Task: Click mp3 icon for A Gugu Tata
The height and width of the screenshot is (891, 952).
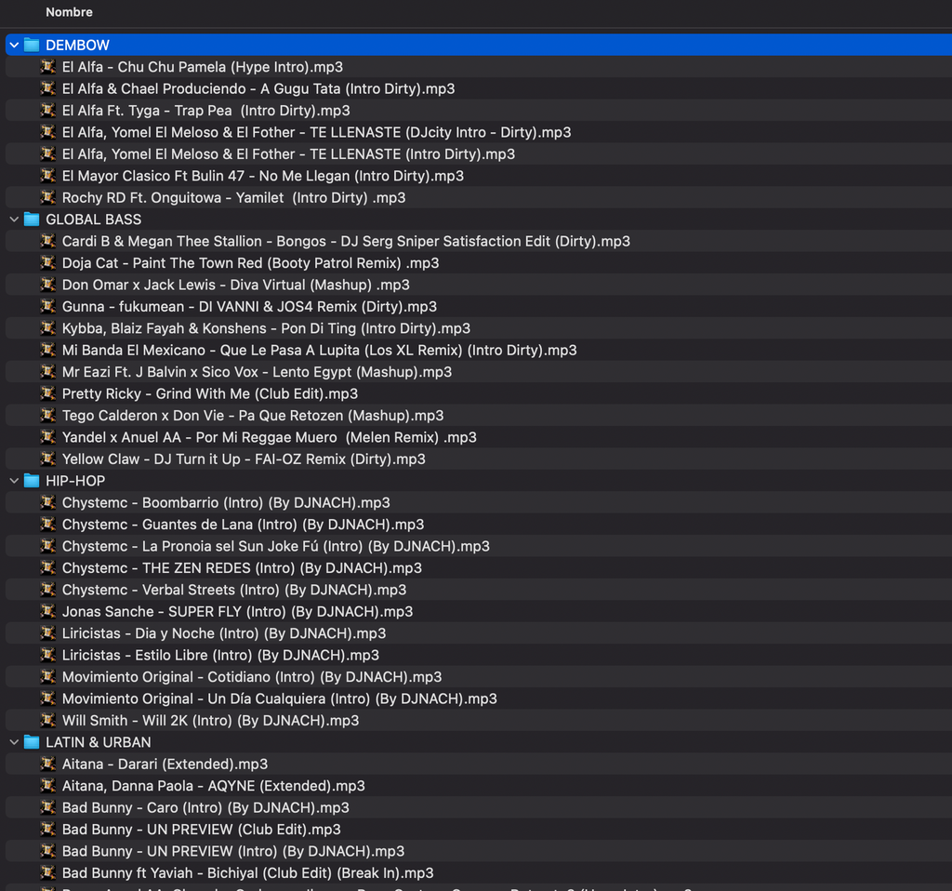Action: [x=48, y=88]
